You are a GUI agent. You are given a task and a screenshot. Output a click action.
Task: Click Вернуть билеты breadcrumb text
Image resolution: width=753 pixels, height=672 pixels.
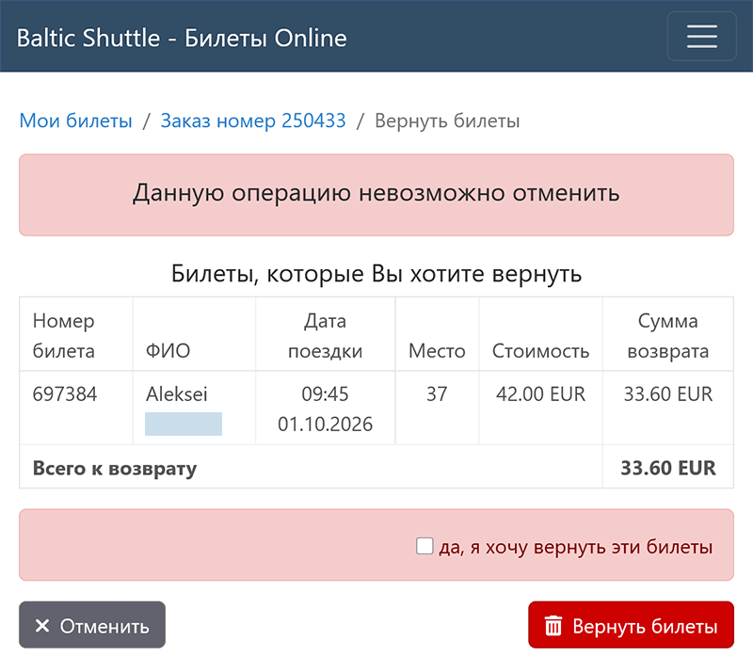(x=447, y=120)
